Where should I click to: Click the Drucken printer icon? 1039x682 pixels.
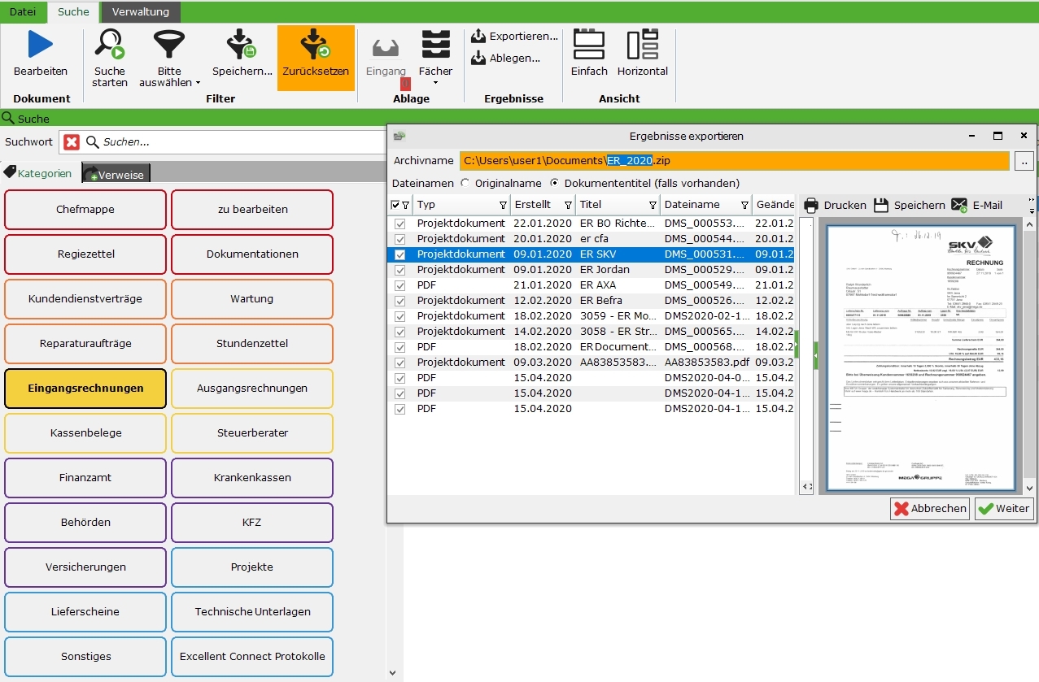tap(811, 206)
